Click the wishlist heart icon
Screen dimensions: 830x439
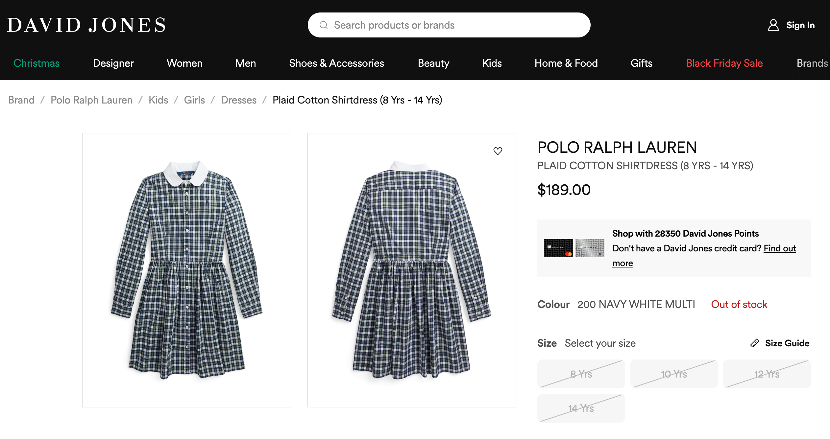click(x=498, y=151)
